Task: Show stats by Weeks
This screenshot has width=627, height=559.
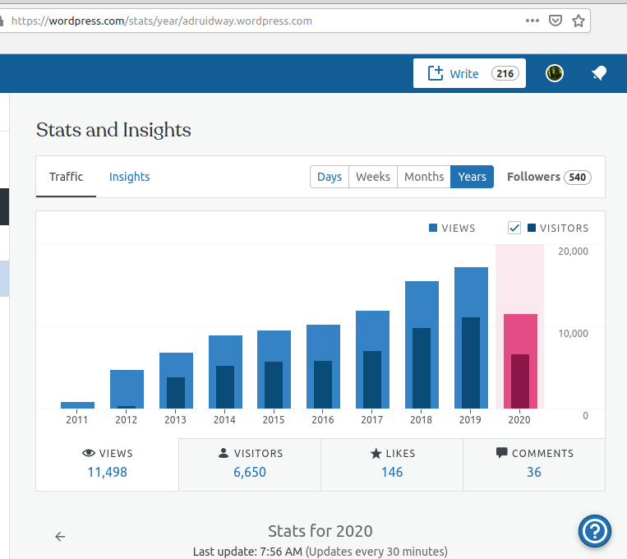Action: coord(372,177)
